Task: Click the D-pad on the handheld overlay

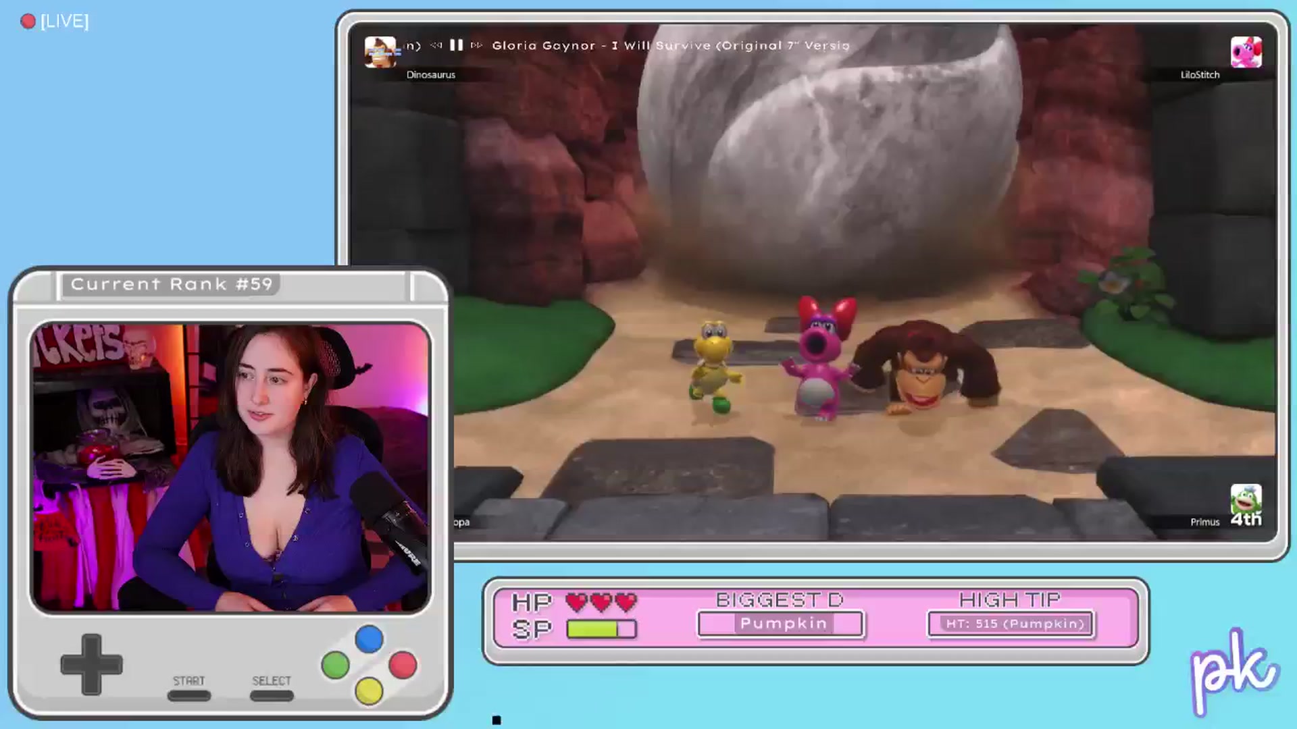Action: pyautogui.click(x=91, y=664)
